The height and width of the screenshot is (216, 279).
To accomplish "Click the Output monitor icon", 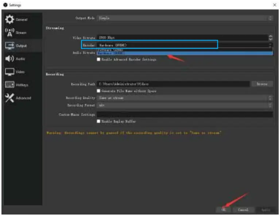I will pyautogui.click(x=9, y=45).
